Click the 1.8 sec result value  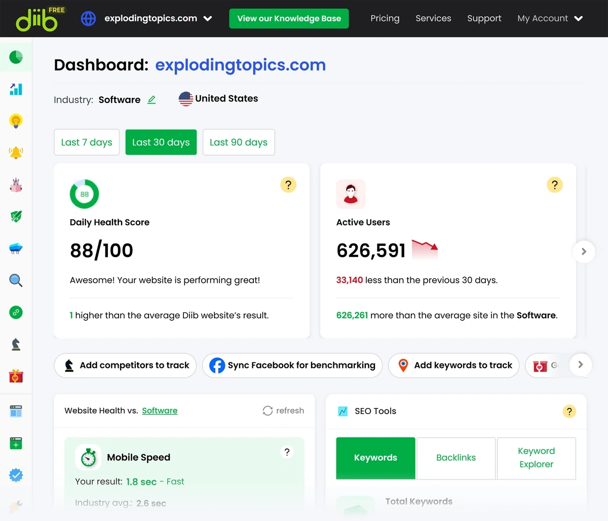[x=141, y=481]
